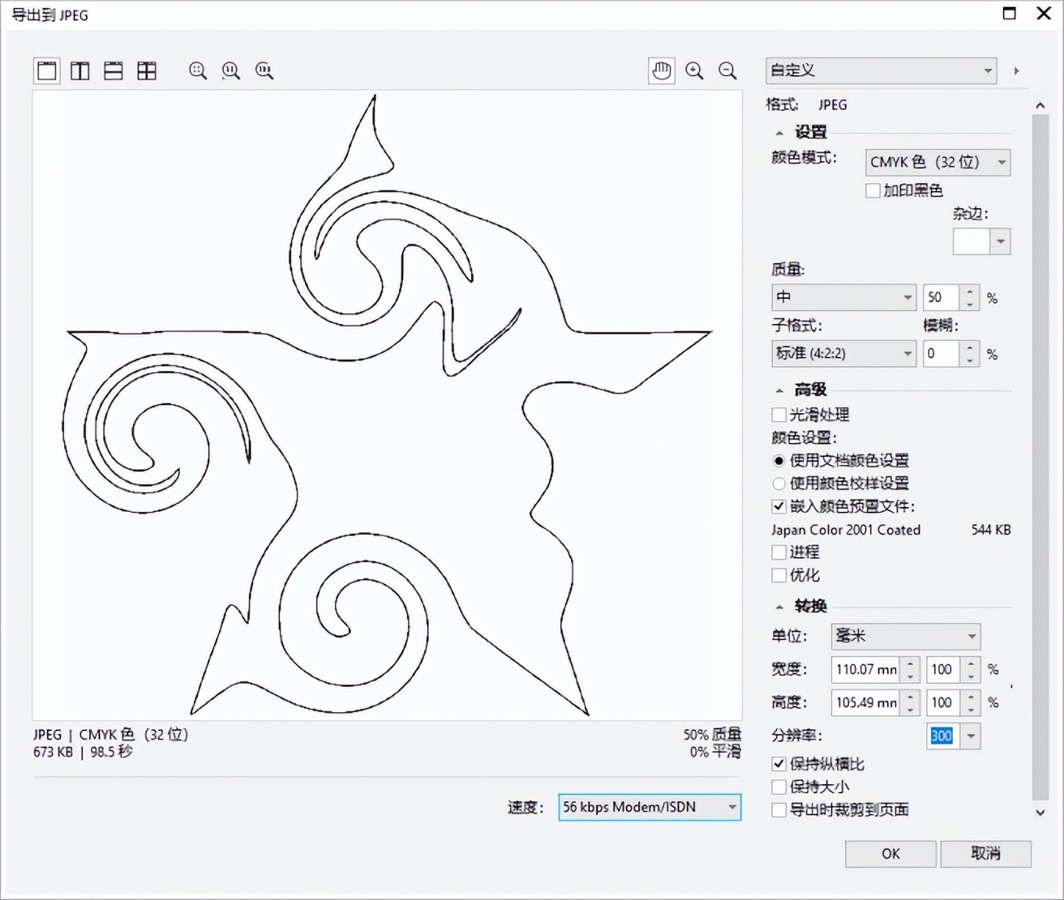Click the OK button
Viewport: 1064px width, 900px height.
pyautogui.click(x=890, y=854)
